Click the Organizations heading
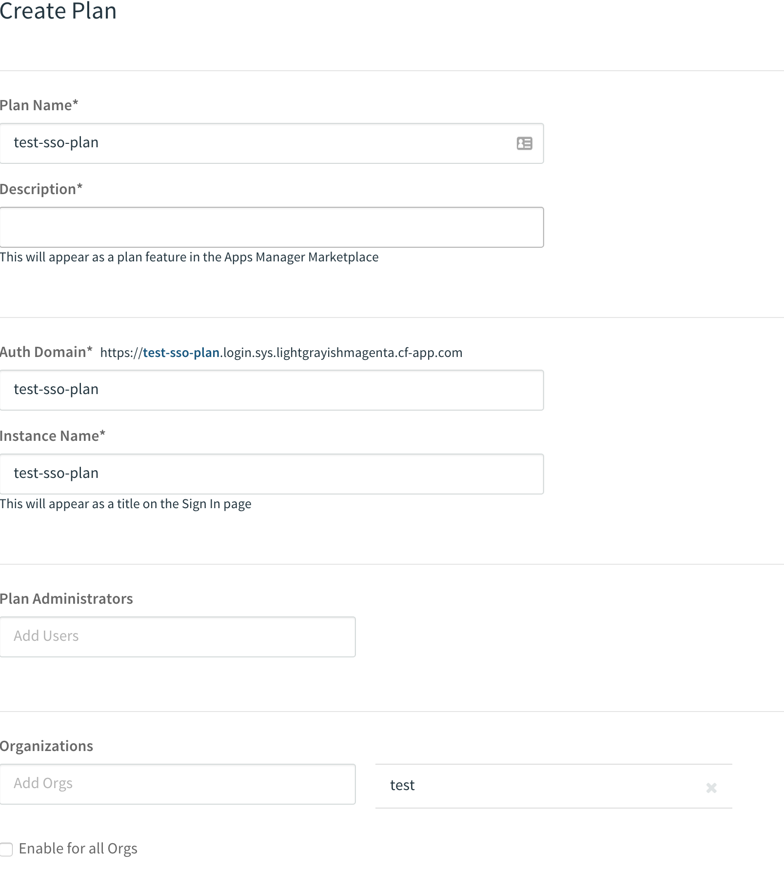Image resolution: width=784 pixels, height=871 pixels. click(47, 746)
